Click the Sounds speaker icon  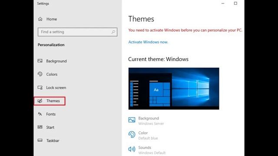[132, 149]
